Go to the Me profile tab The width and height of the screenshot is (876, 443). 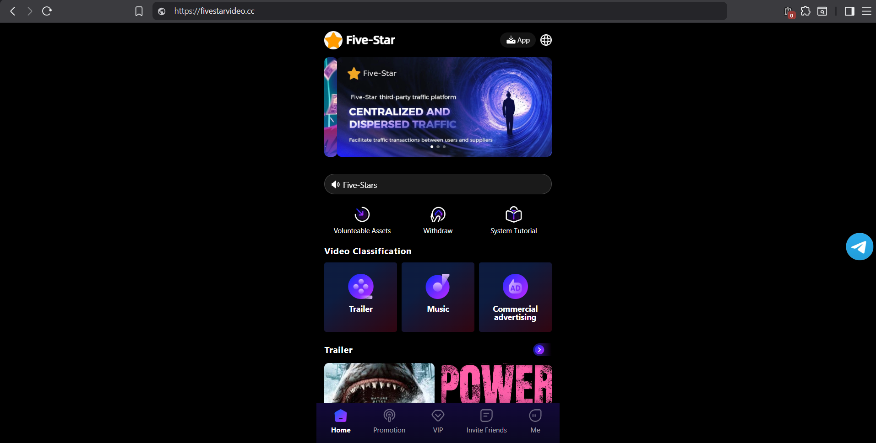tap(535, 422)
